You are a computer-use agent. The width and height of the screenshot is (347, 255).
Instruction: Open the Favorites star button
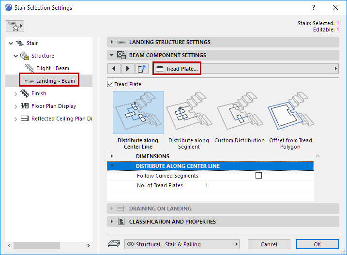click(x=15, y=26)
